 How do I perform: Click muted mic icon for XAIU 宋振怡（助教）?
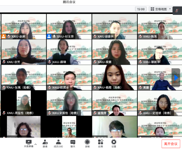coord(49,113)
